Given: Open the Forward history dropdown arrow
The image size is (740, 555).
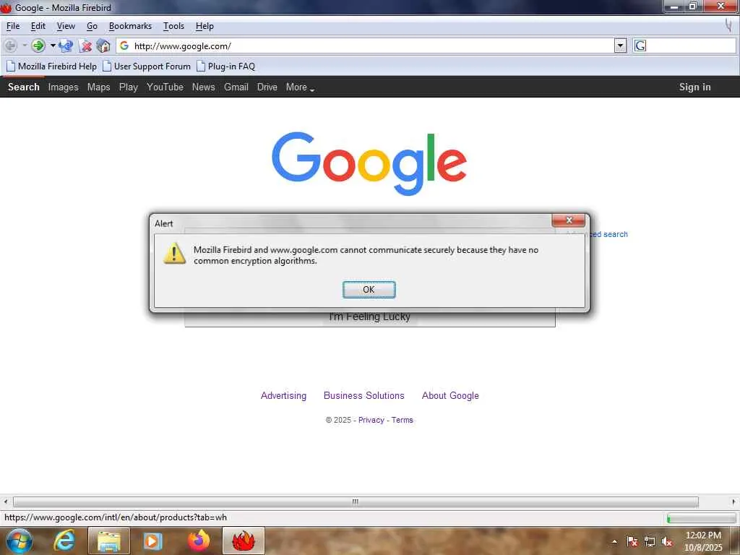Looking at the screenshot, I should point(53,46).
